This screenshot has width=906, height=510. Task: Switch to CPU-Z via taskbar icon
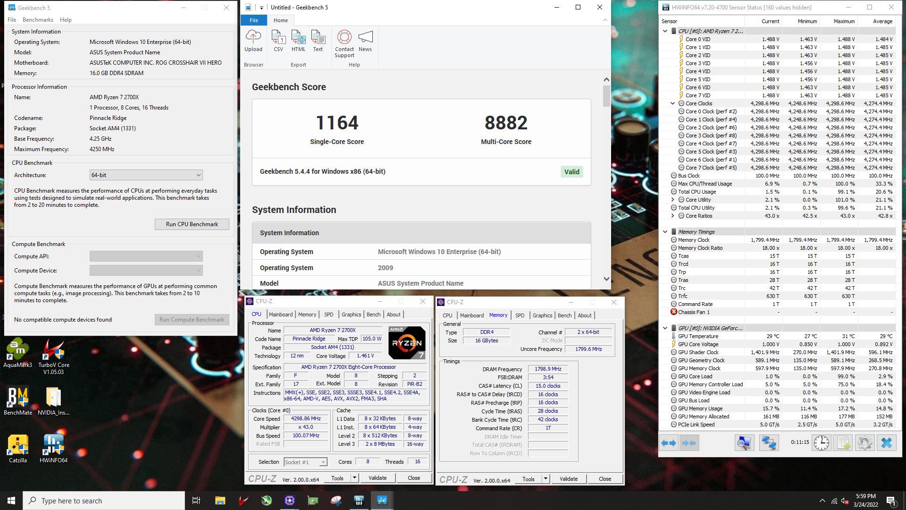(x=290, y=501)
